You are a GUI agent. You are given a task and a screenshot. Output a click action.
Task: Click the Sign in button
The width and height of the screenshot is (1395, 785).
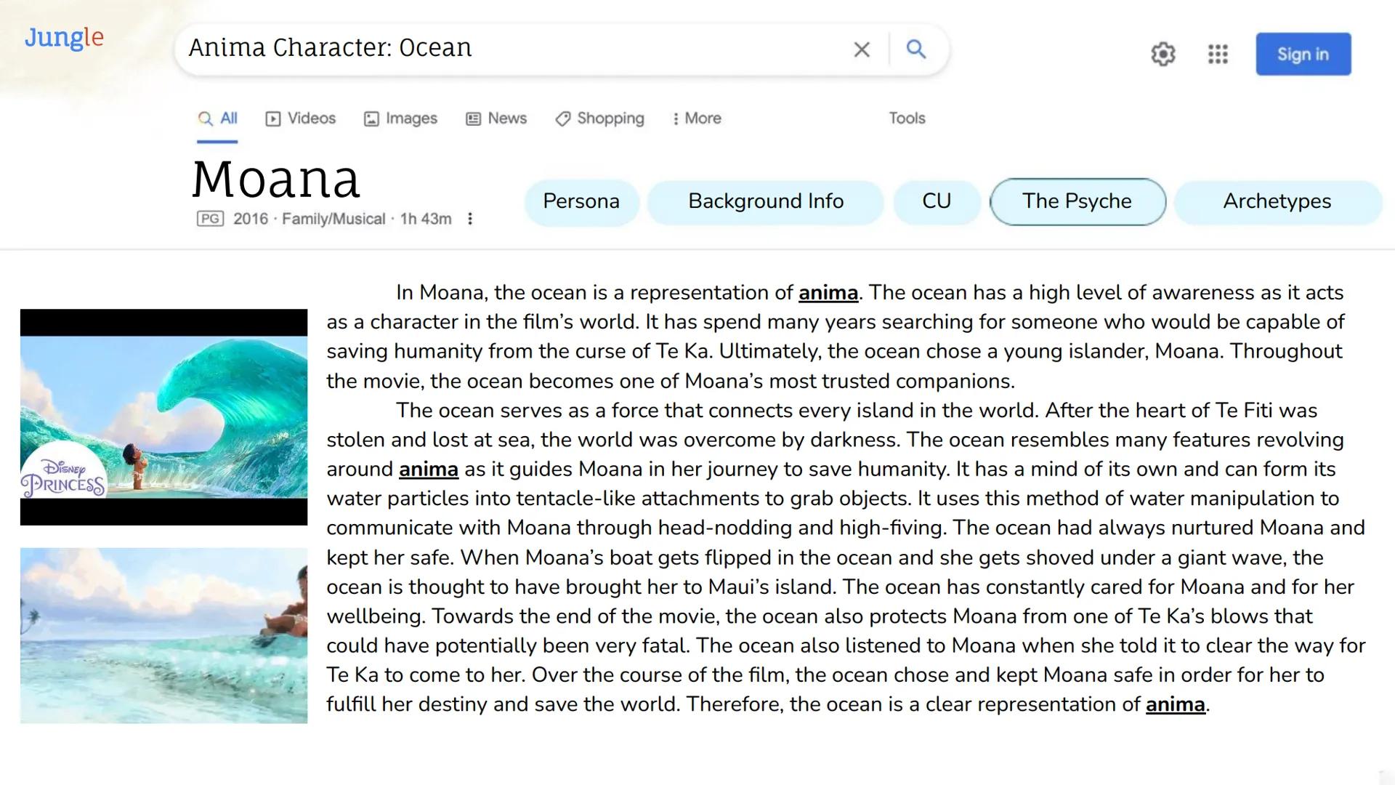[x=1302, y=53]
